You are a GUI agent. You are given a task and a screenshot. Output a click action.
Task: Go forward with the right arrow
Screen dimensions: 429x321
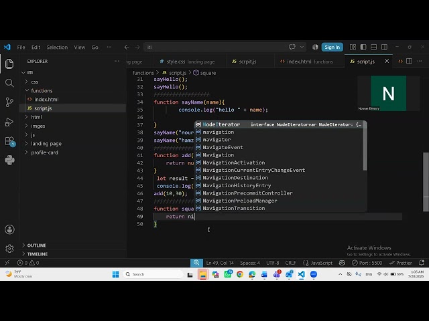point(137,47)
